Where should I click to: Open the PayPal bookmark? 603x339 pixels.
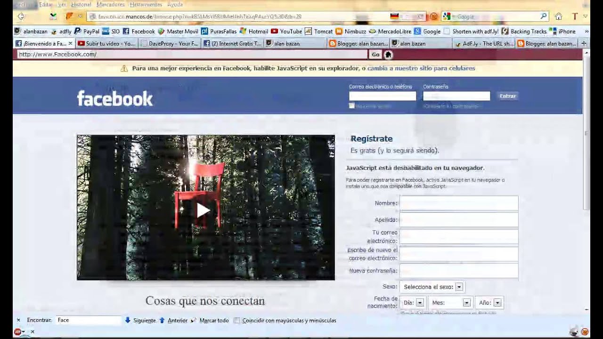pyautogui.click(x=87, y=32)
